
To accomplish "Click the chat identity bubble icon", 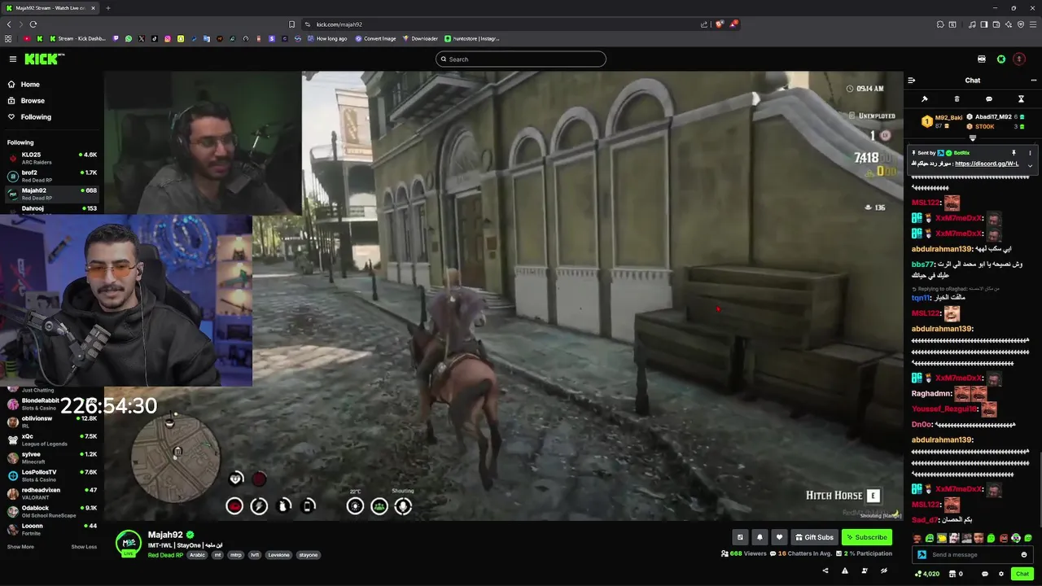I will point(985,574).
